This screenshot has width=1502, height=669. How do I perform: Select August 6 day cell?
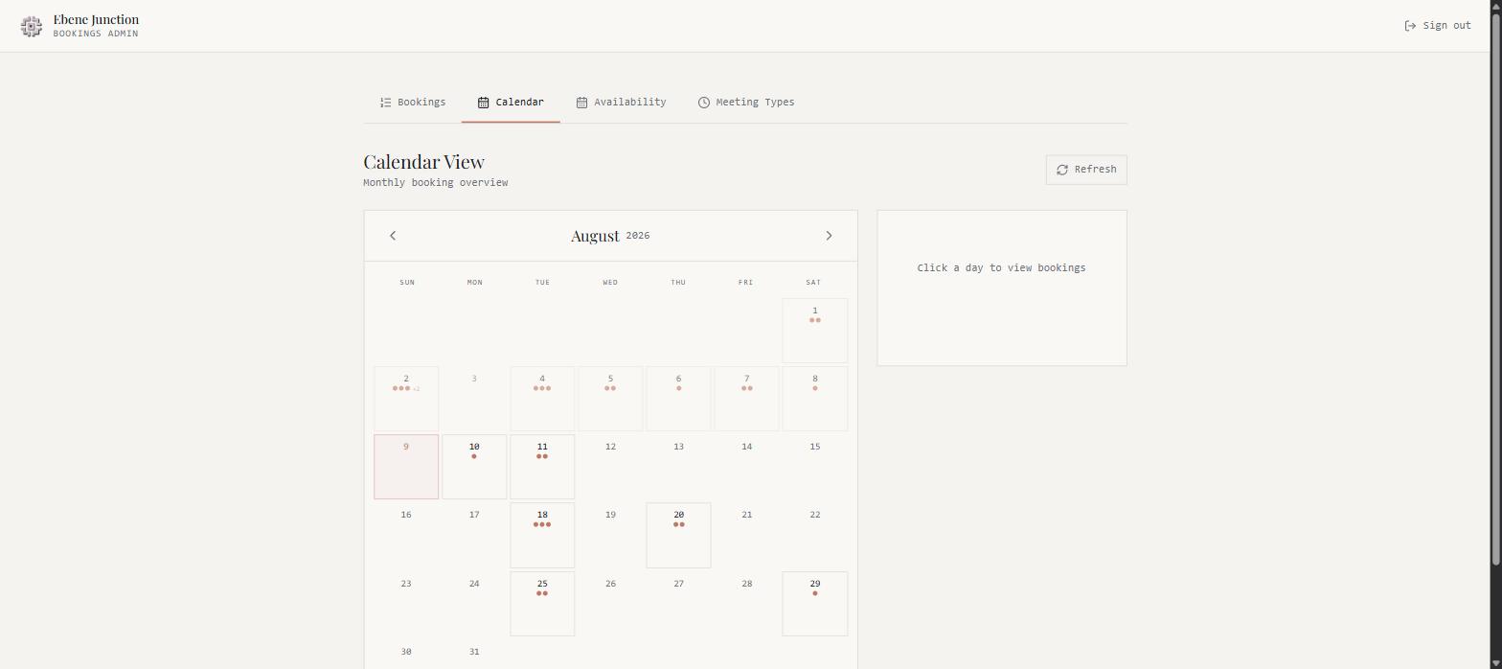[678, 399]
